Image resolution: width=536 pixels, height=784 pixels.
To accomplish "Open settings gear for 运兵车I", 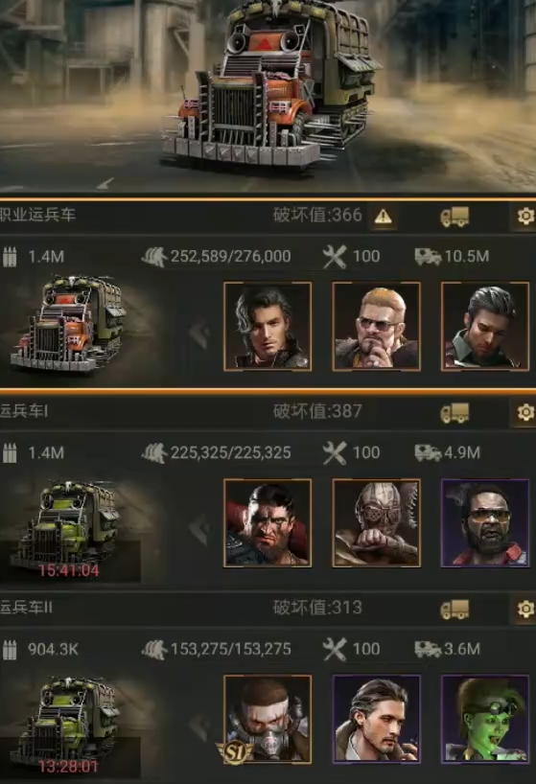I will pos(525,413).
